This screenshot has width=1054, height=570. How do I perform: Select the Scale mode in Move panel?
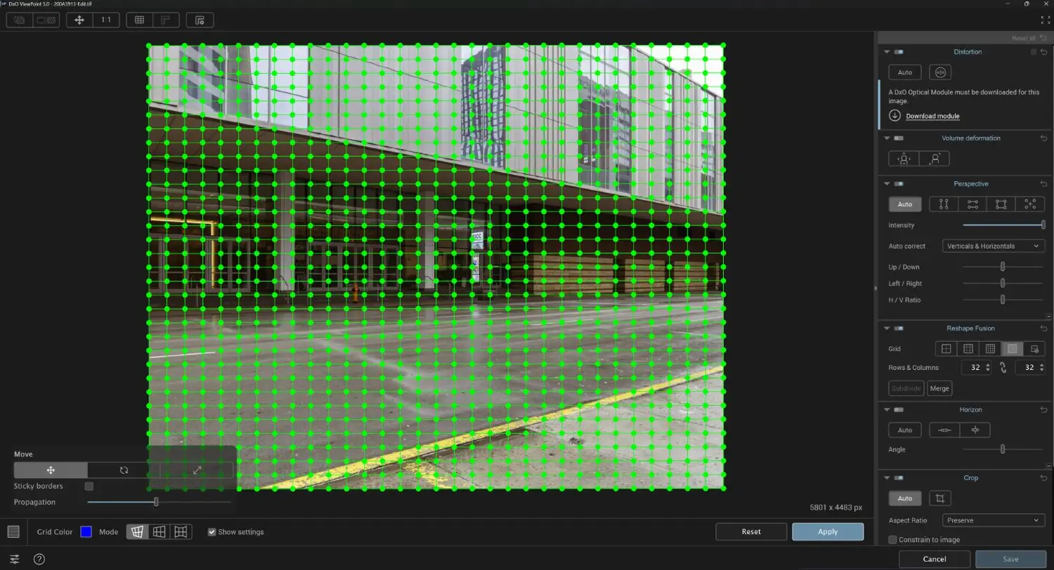(197, 470)
